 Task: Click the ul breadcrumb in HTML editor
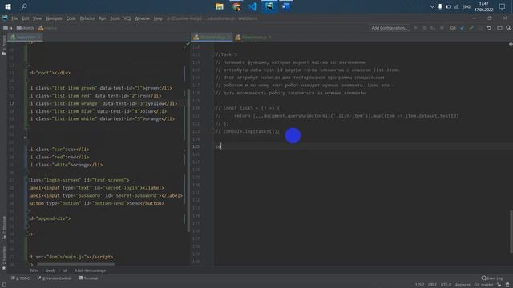tap(65, 270)
